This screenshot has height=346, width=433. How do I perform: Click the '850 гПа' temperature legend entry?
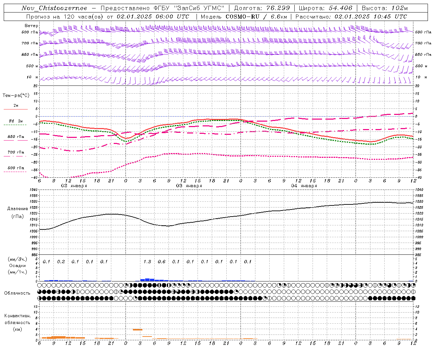click(16, 137)
